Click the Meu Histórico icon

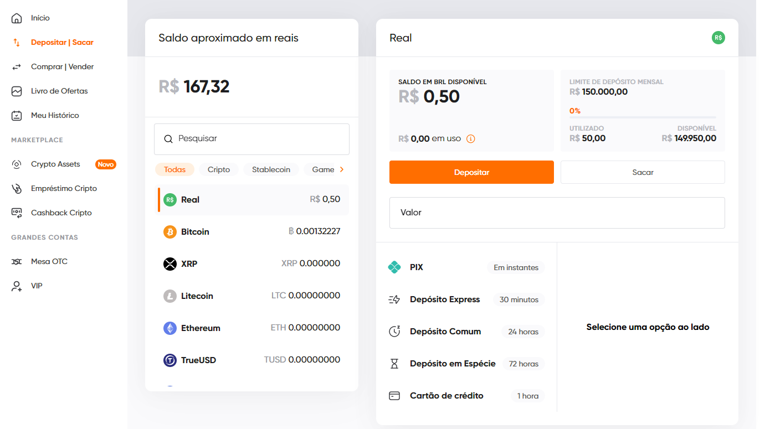tap(17, 116)
